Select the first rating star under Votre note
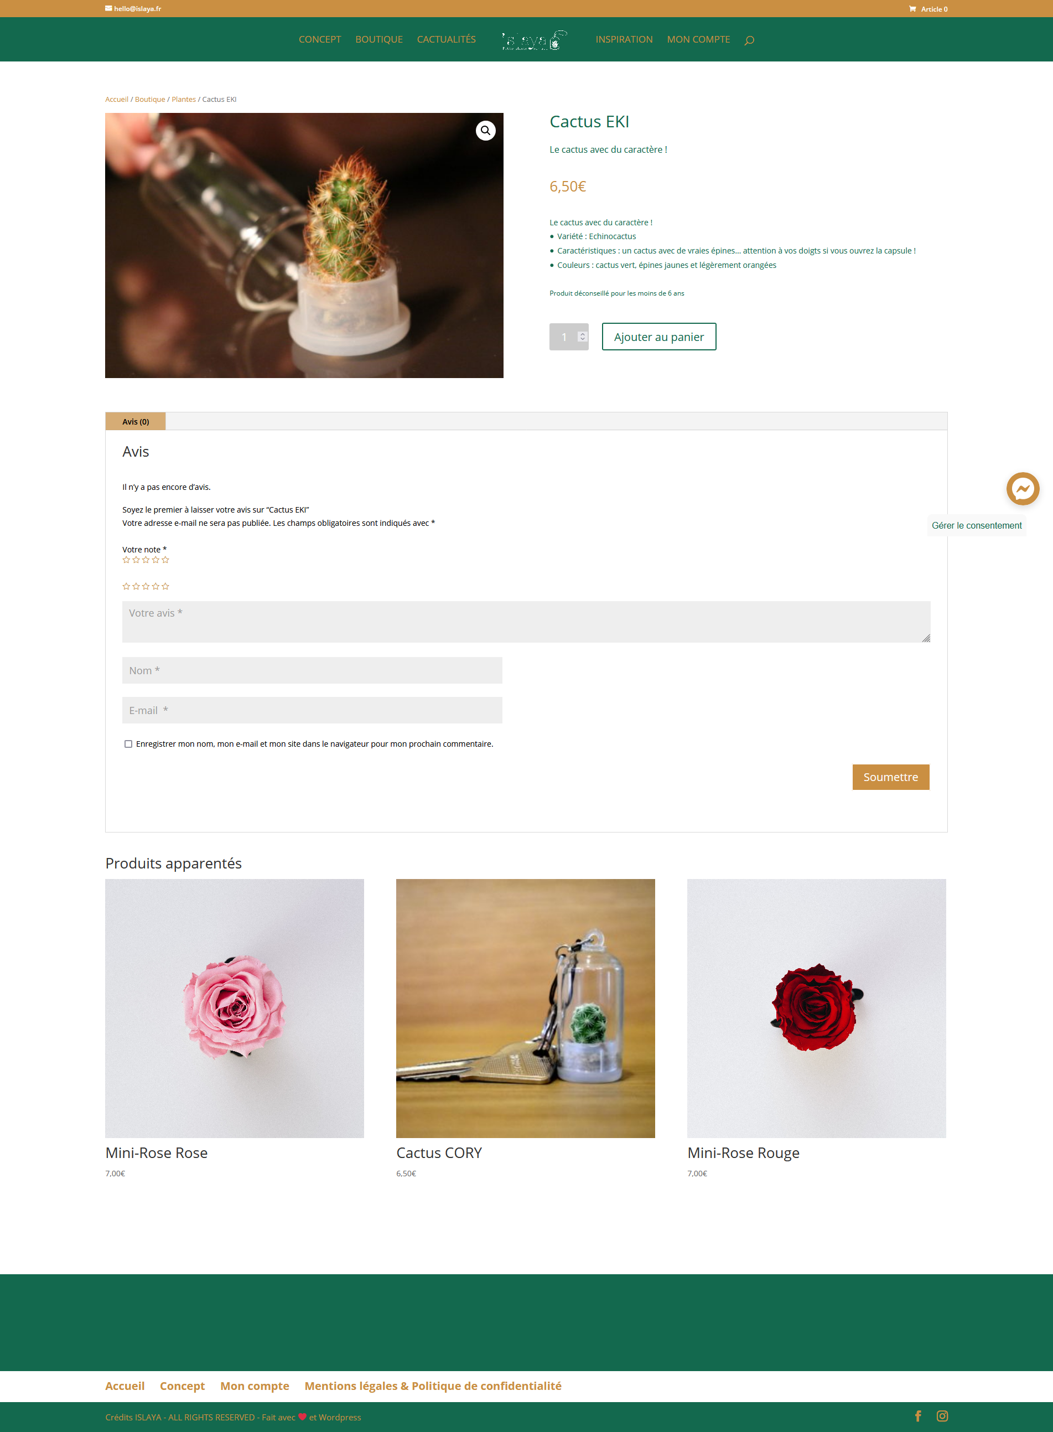The height and width of the screenshot is (1432, 1053). 126,560
